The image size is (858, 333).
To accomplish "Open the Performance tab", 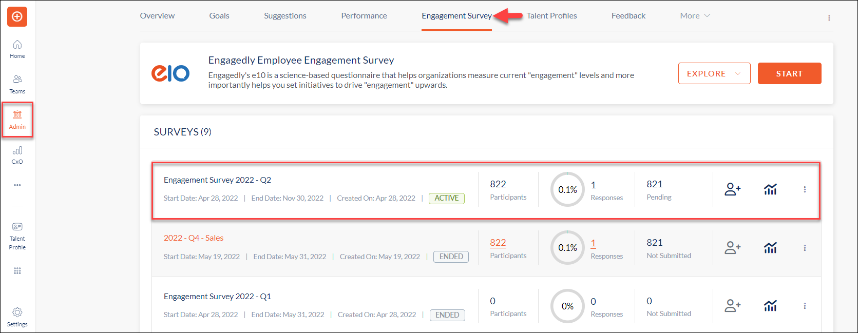I will (x=364, y=16).
